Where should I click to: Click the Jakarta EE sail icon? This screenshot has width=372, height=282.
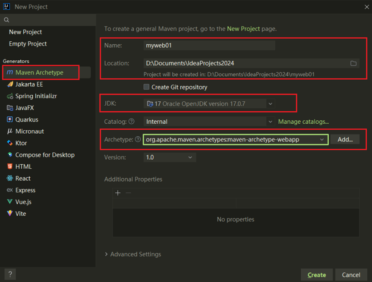tap(10, 84)
